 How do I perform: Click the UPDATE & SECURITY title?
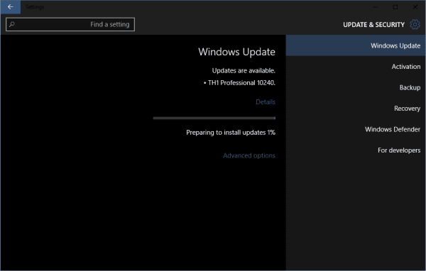[x=374, y=25]
